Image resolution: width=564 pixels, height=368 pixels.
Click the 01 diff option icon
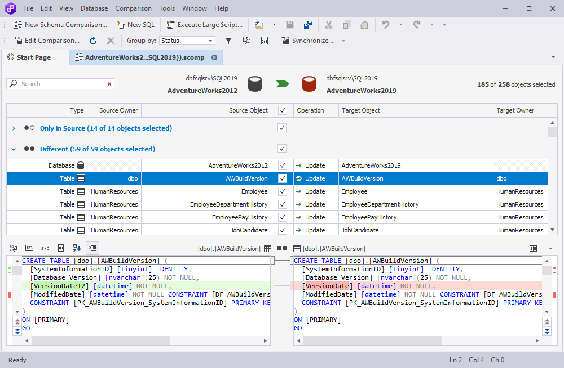pos(61,248)
